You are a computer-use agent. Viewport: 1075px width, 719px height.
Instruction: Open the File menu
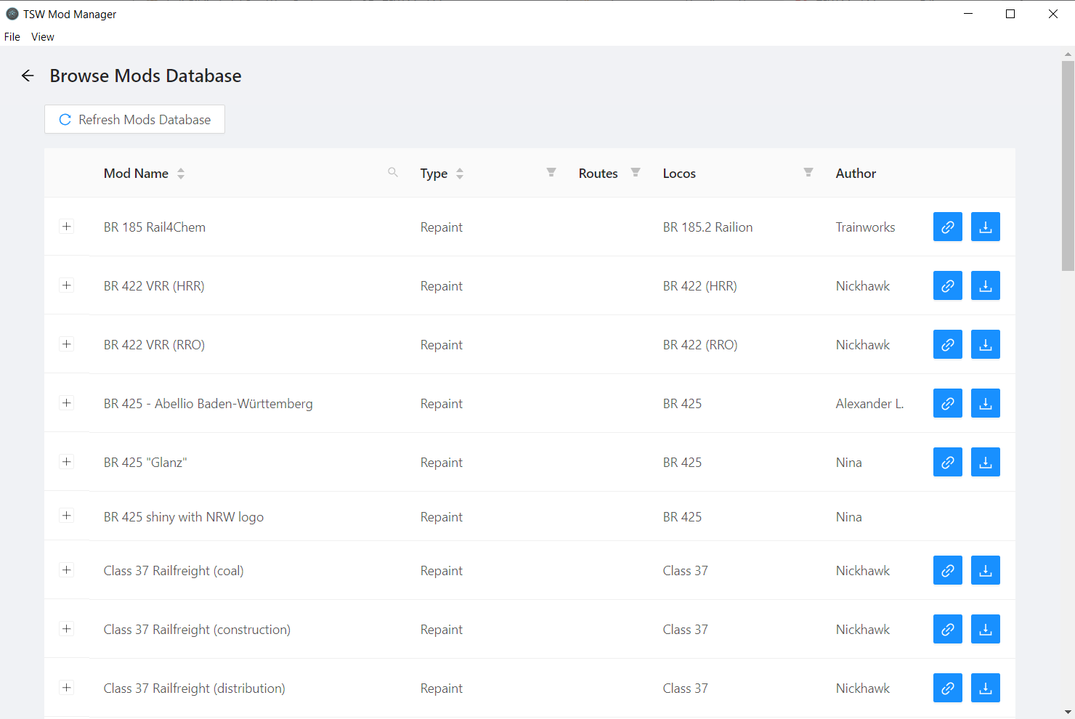click(x=12, y=37)
